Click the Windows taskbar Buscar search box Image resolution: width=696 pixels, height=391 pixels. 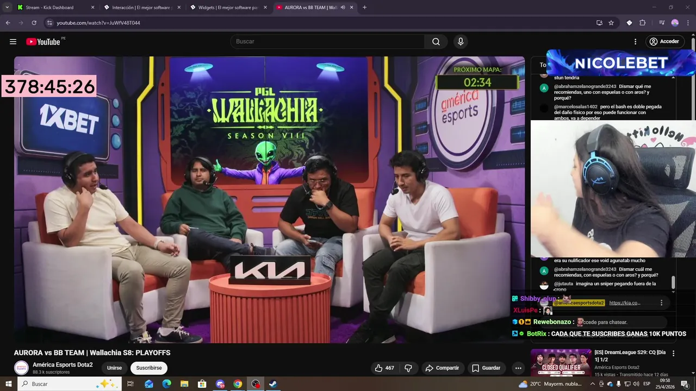pos(70,384)
